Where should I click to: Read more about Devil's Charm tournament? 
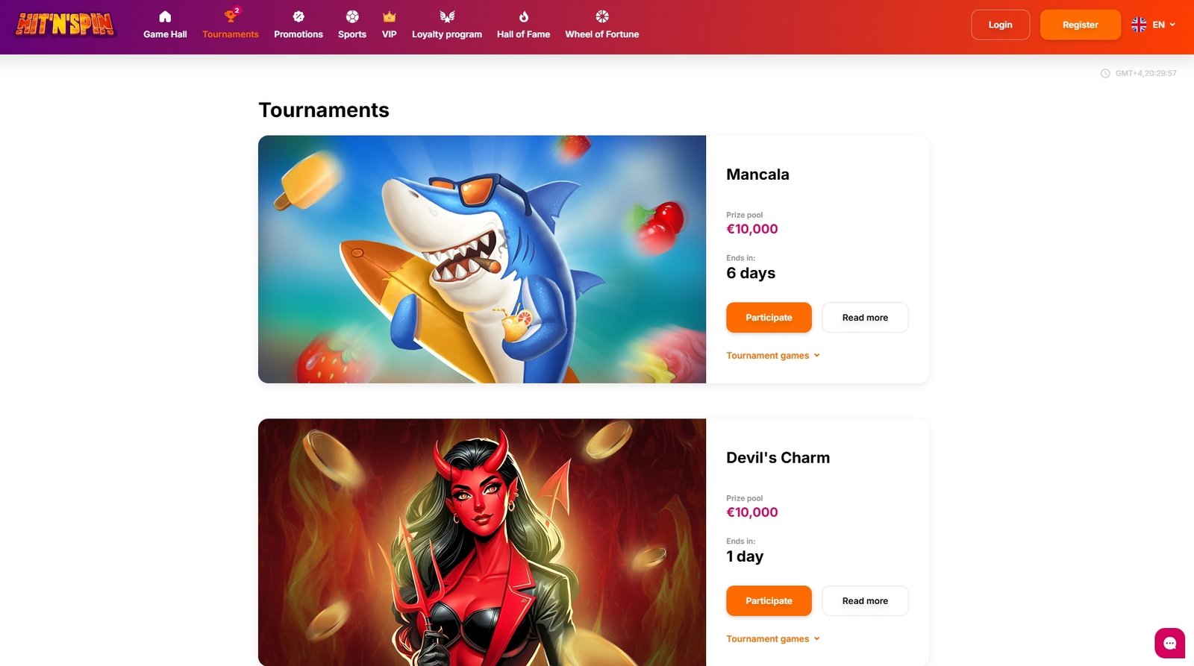[865, 601]
